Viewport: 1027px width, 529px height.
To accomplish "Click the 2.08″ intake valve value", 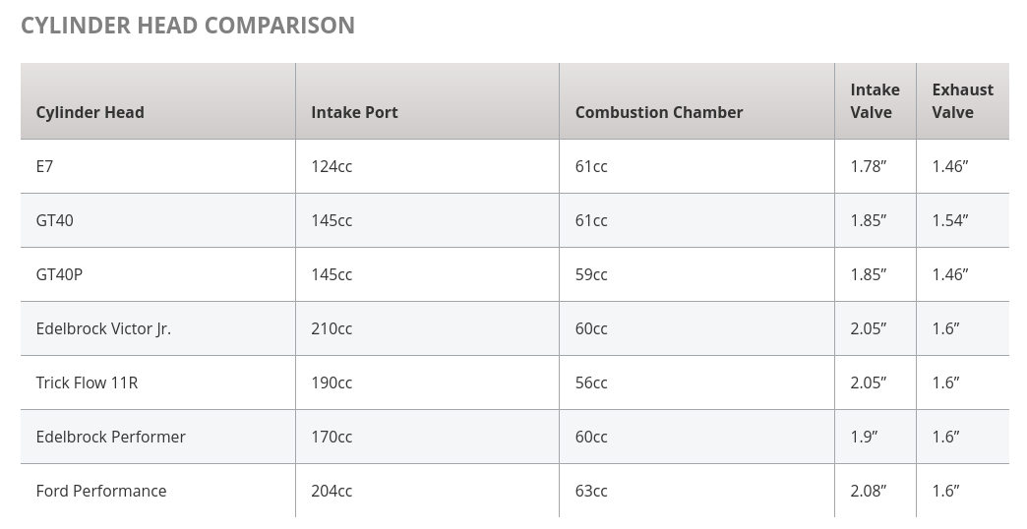I will [869, 491].
